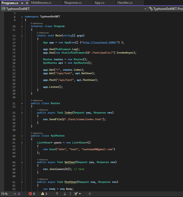
Task: Click '2 references' above class Routes
Action: coord(37,101)
